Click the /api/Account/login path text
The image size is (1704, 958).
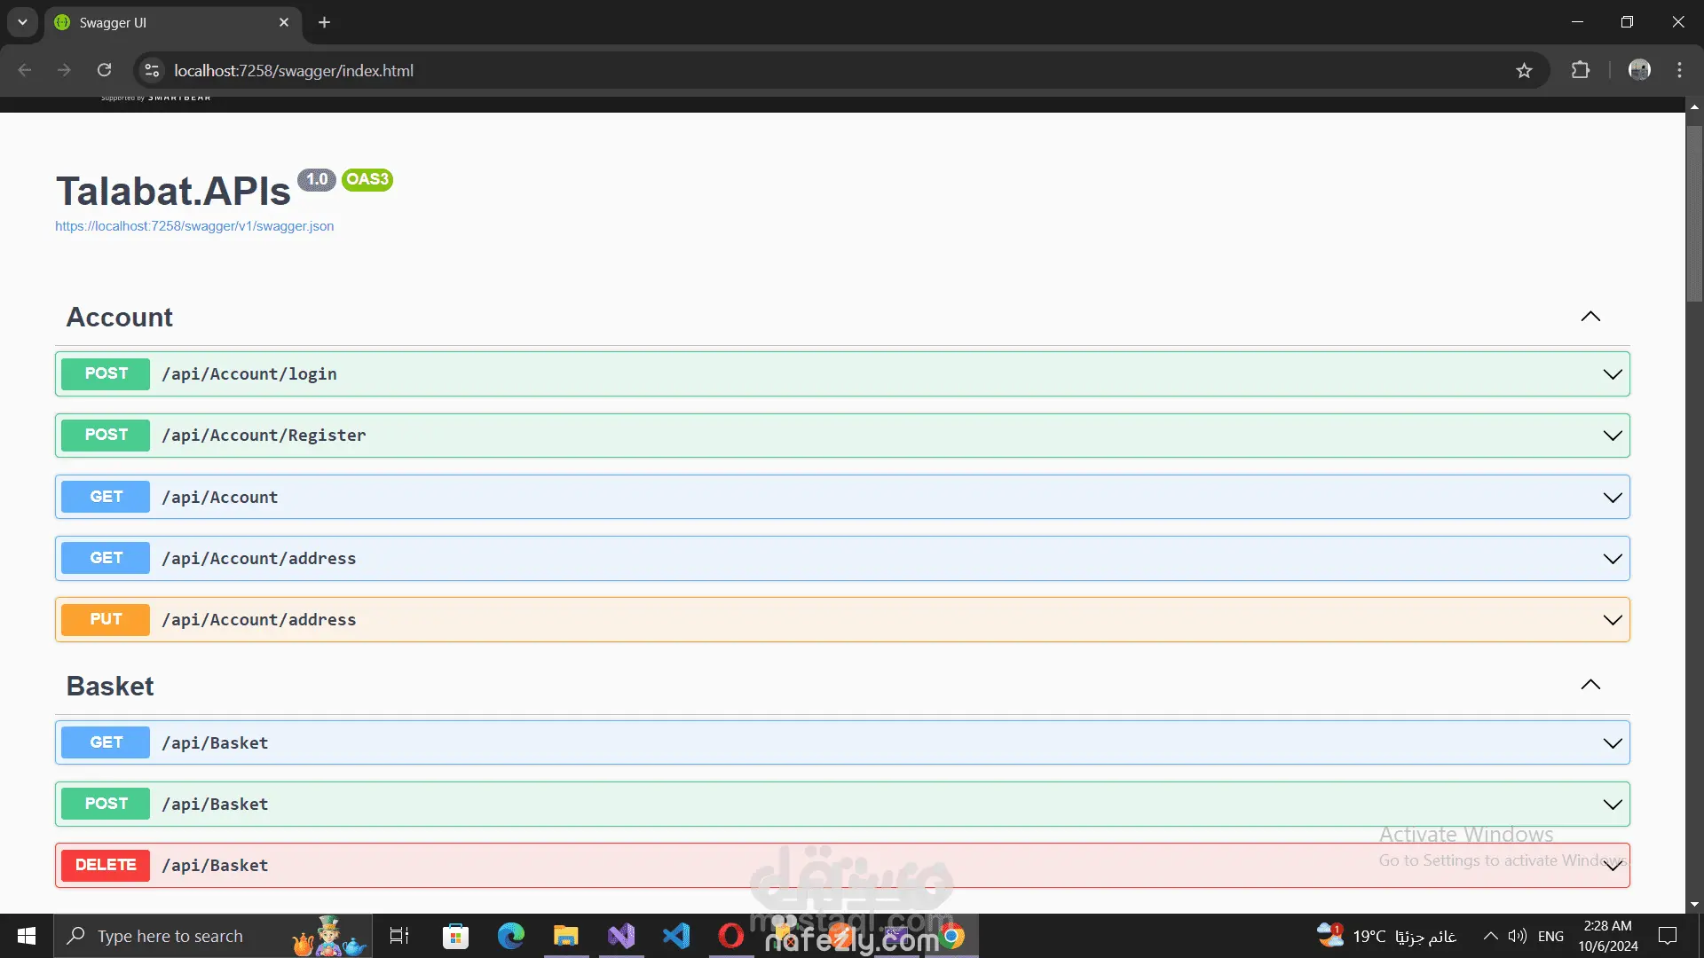pyautogui.click(x=249, y=374)
